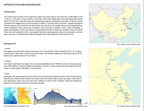Click the '2. climate' section title
144x111 pixels.
[x=7, y=61]
